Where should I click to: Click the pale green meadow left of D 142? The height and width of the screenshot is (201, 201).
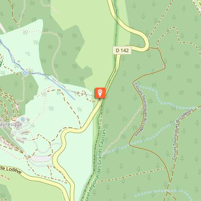(x=96, y=48)
